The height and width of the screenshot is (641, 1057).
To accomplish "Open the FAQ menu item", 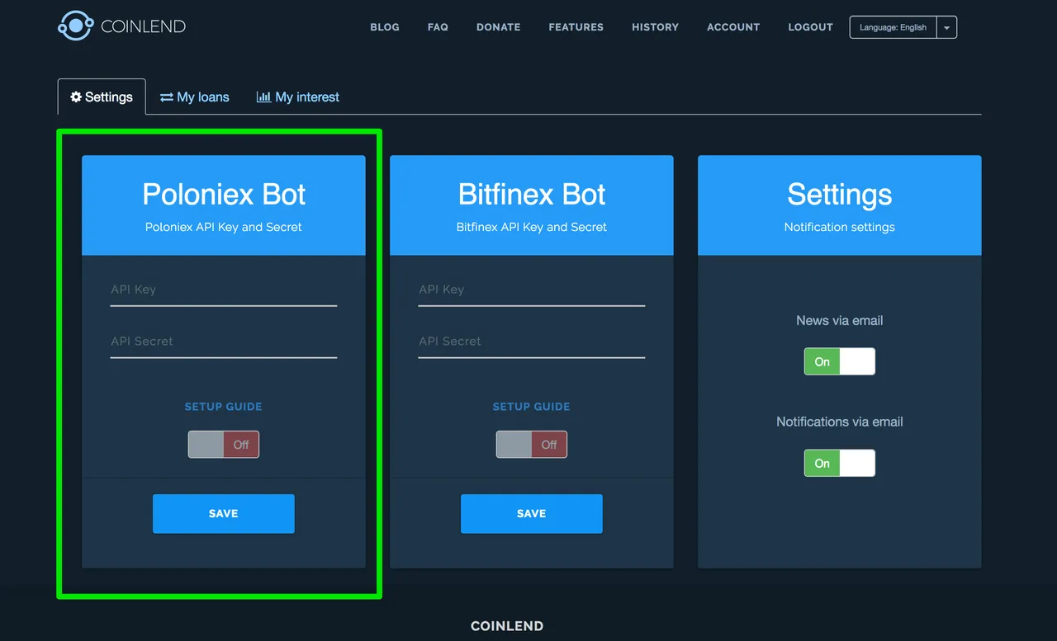I will (438, 27).
